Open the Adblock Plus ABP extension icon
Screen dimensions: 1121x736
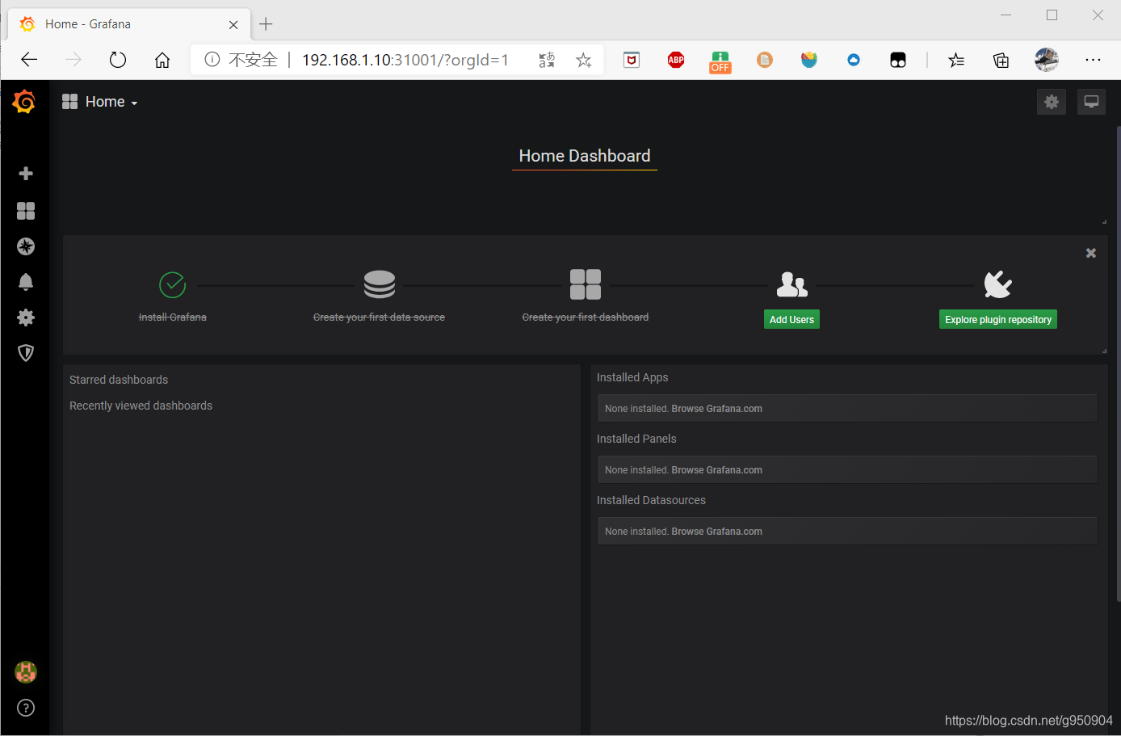[x=676, y=60]
